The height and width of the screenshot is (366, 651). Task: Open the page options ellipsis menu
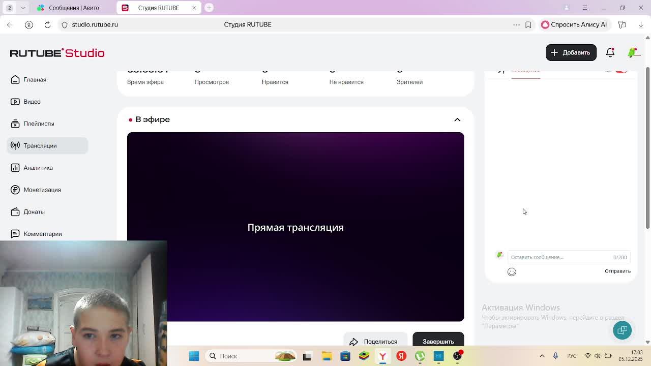click(x=516, y=24)
